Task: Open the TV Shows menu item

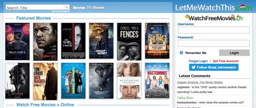Action: pos(95,8)
